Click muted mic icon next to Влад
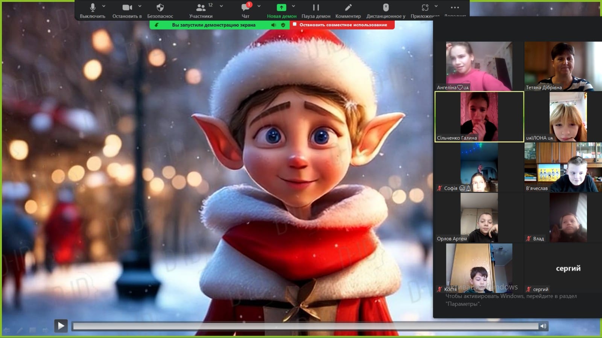Image resolution: width=602 pixels, height=338 pixels. click(529, 238)
